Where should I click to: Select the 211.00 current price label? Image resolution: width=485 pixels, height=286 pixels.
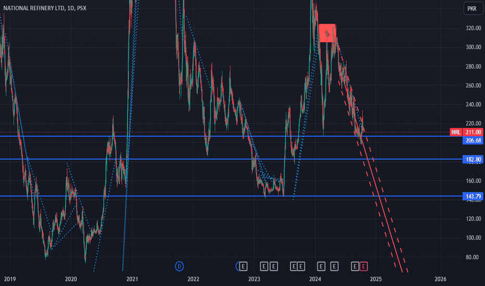tap(474, 132)
